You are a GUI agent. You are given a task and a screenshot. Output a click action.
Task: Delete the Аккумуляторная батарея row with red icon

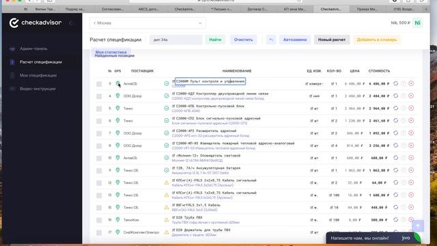411,170
